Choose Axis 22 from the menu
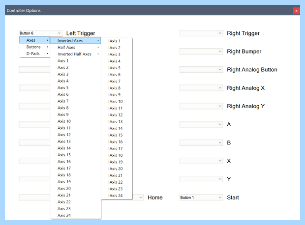305x225 pixels. (75, 202)
